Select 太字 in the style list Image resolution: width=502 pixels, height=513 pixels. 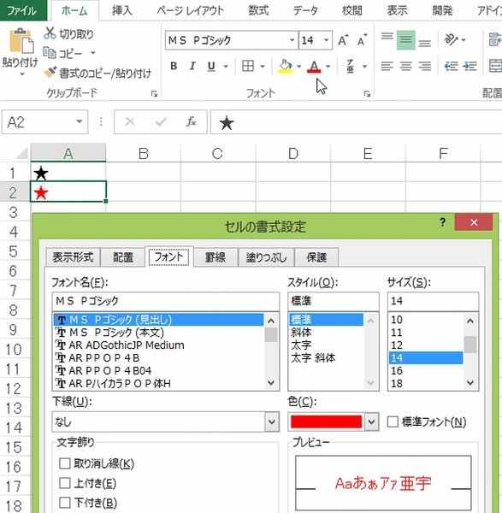(x=301, y=345)
